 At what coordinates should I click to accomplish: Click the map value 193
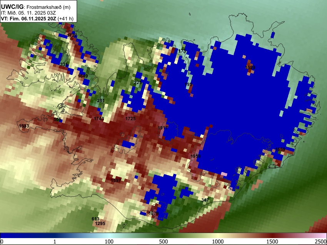189,84
